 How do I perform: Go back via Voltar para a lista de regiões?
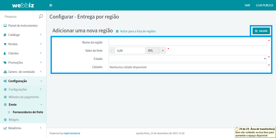pyautogui.click(x=137, y=31)
